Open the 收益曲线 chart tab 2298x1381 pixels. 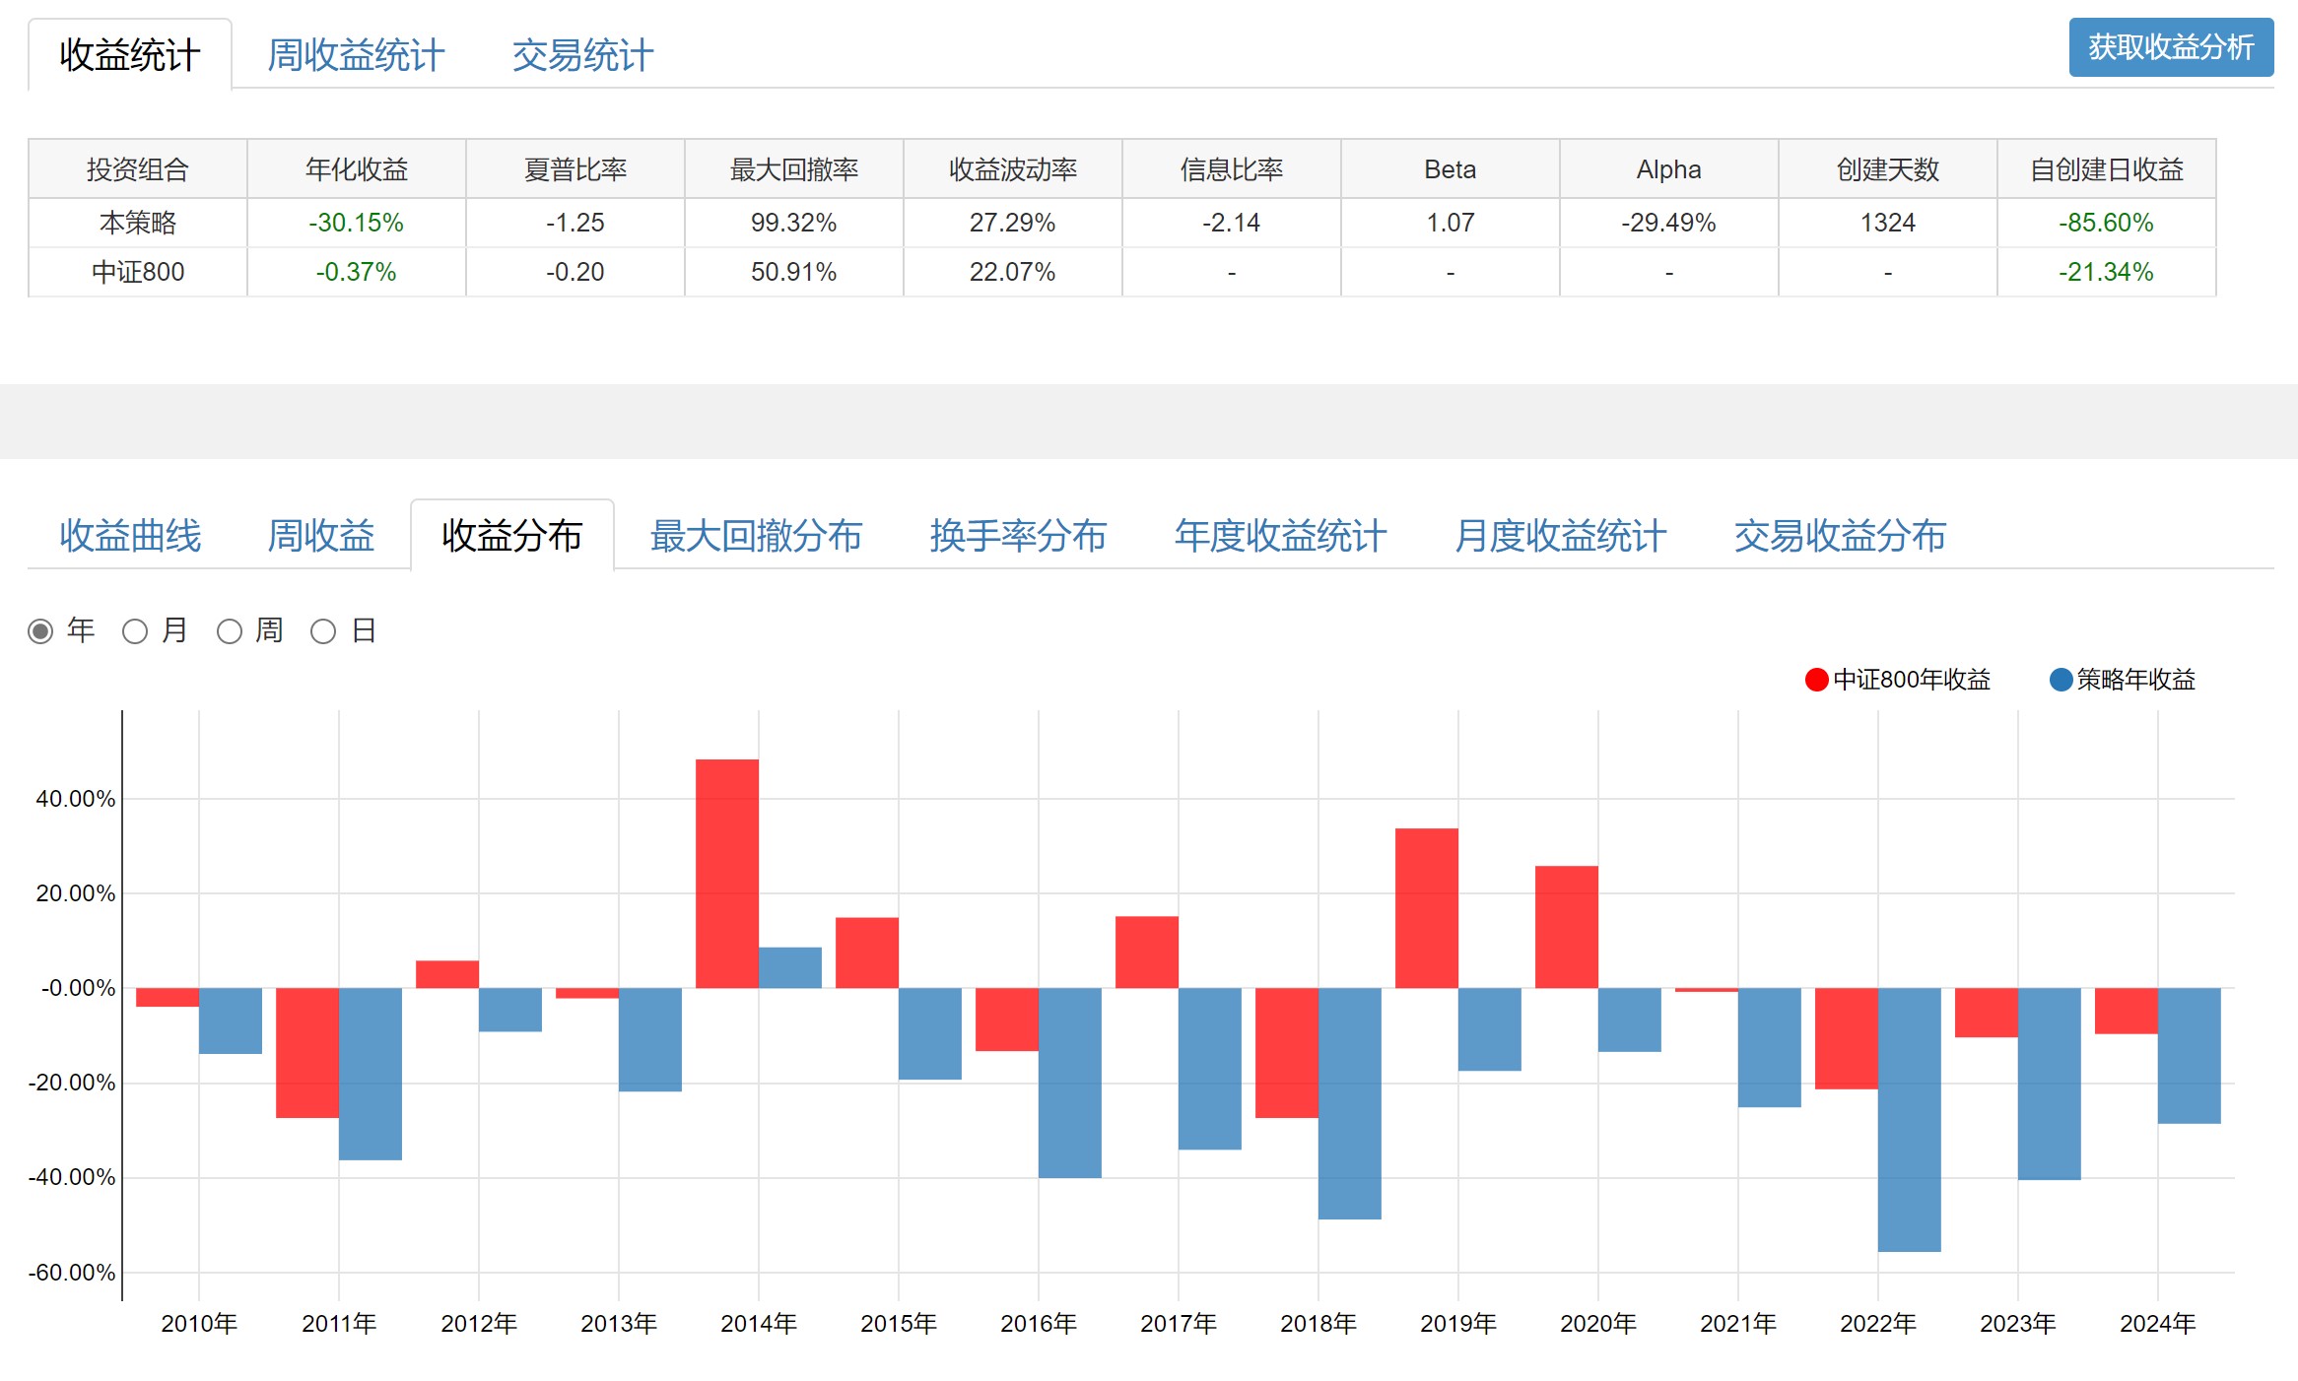pos(130,537)
